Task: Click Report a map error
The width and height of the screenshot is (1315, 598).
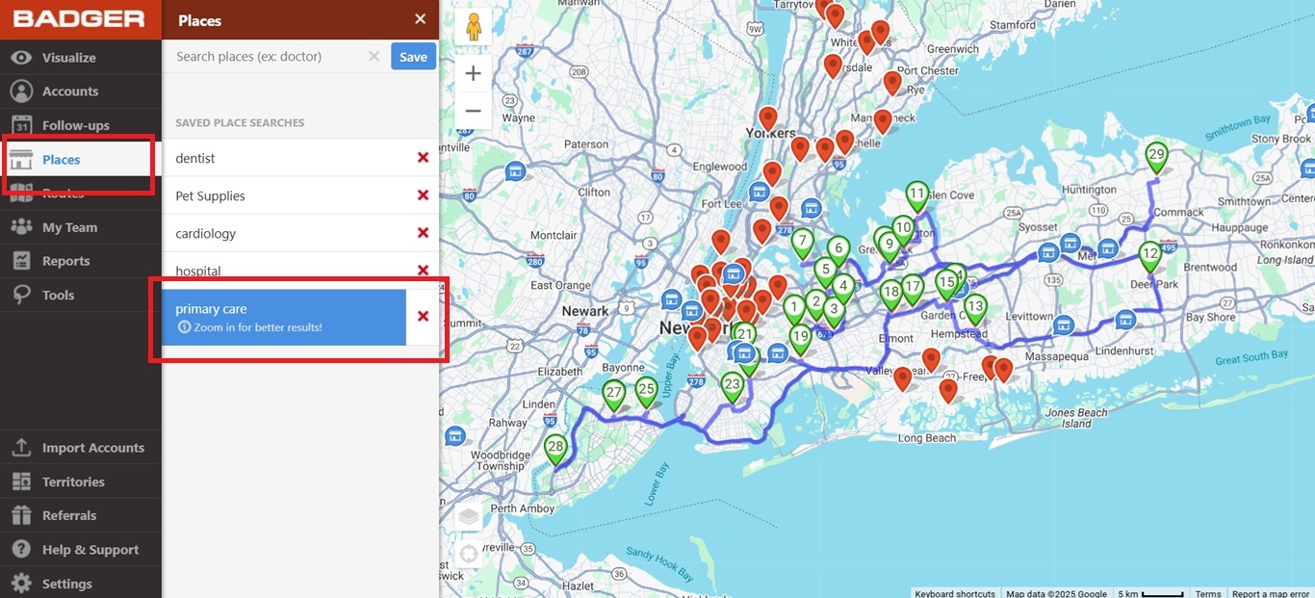Action: click(1271, 593)
